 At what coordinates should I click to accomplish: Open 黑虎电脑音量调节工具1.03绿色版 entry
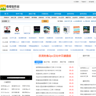[47, 83]
